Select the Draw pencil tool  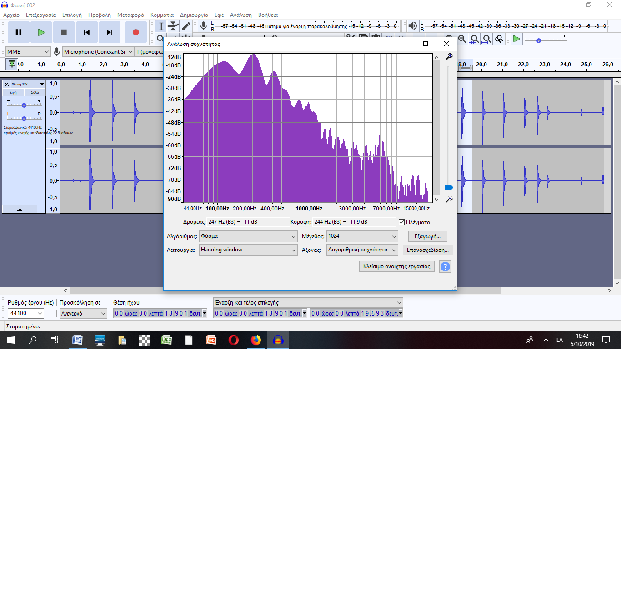[x=186, y=26]
